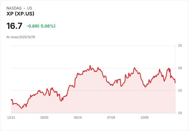
Task: Click the At close 2025/12/16 text
Action: tap(21, 37)
